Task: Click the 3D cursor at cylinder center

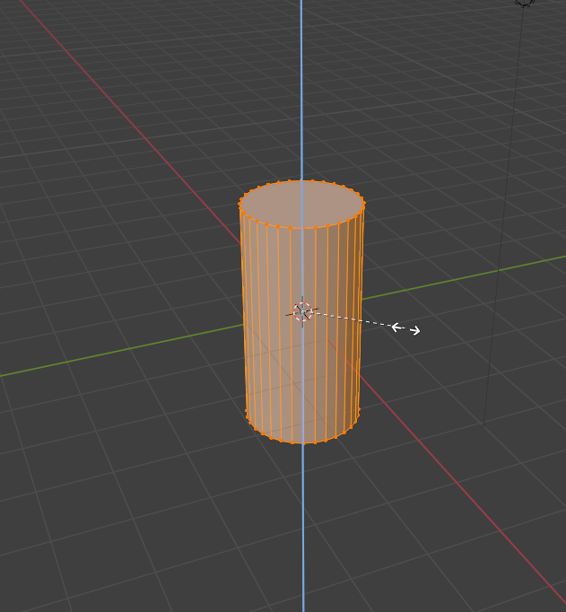Action: click(302, 312)
